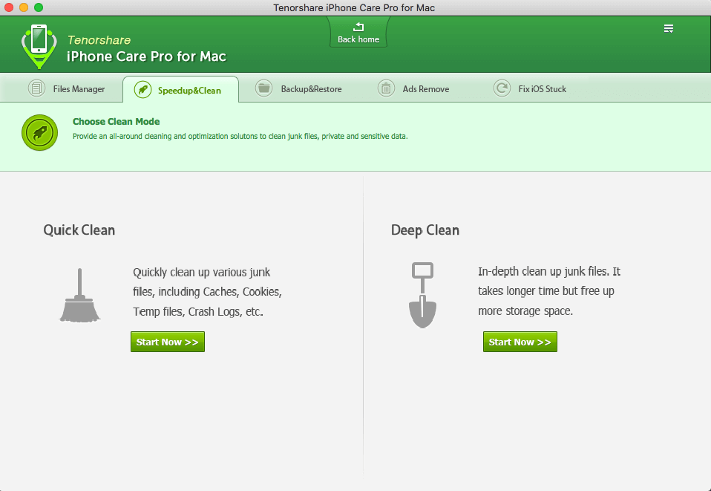Click the Backup&Restore folder icon
Image resolution: width=711 pixels, height=491 pixels.
coord(263,88)
